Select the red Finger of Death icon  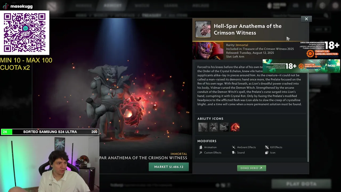pyautogui.click(x=235, y=127)
